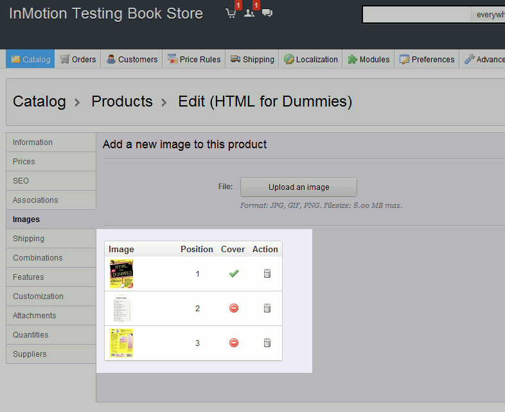The width and height of the screenshot is (505, 412).
Task: Click the messages speech bubble icon
Action: [267, 13]
